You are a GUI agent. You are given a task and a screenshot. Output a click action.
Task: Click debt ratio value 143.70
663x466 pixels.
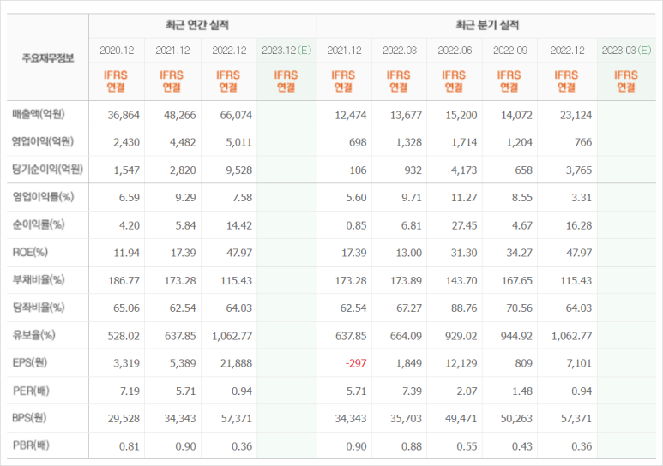tap(461, 280)
